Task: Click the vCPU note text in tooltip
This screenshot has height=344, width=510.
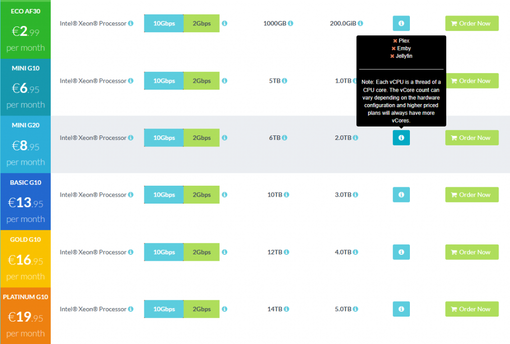Action: (x=401, y=101)
